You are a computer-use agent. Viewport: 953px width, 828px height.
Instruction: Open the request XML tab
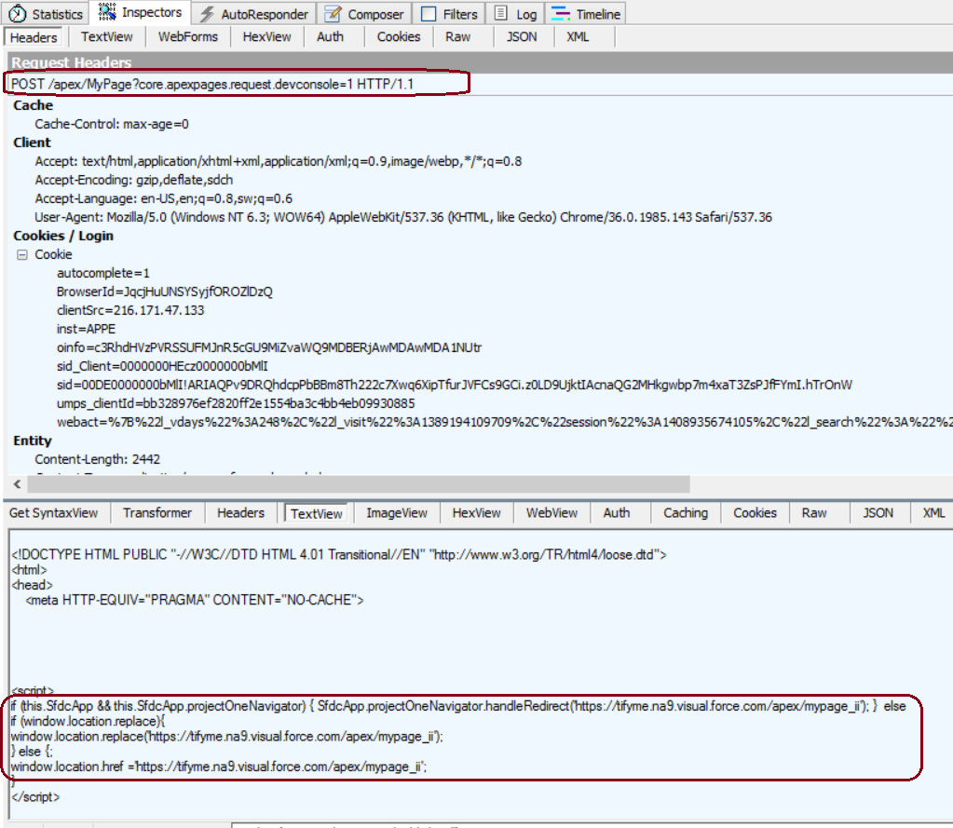pyautogui.click(x=578, y=36)
